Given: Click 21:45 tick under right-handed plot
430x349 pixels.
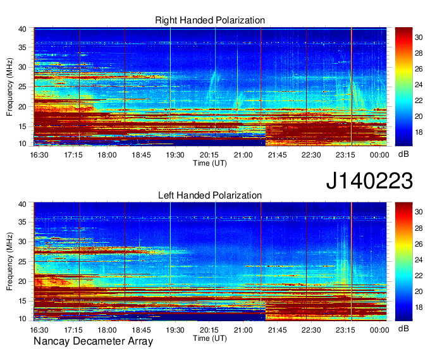Looking at the screenshot, I should click(x=277, y=155).
